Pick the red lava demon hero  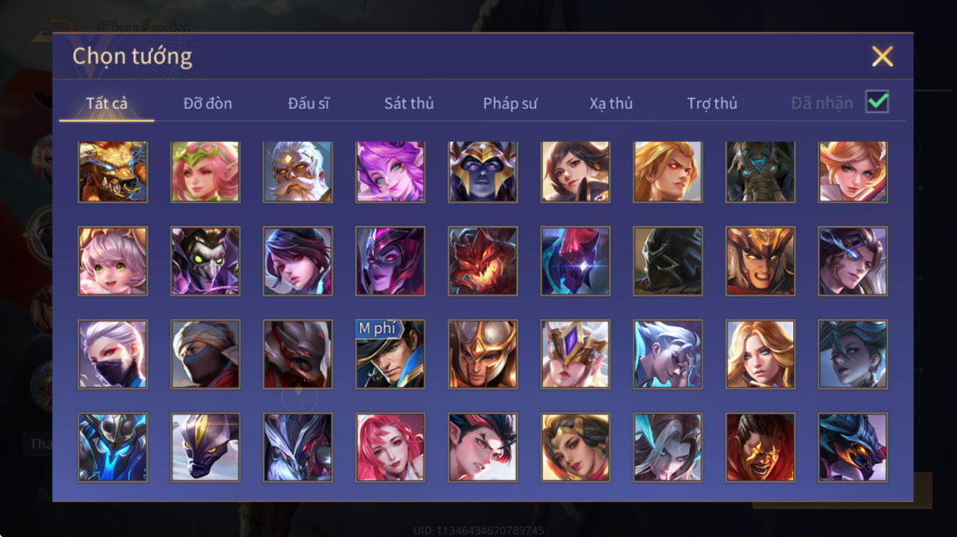click(x=483, y=261)
